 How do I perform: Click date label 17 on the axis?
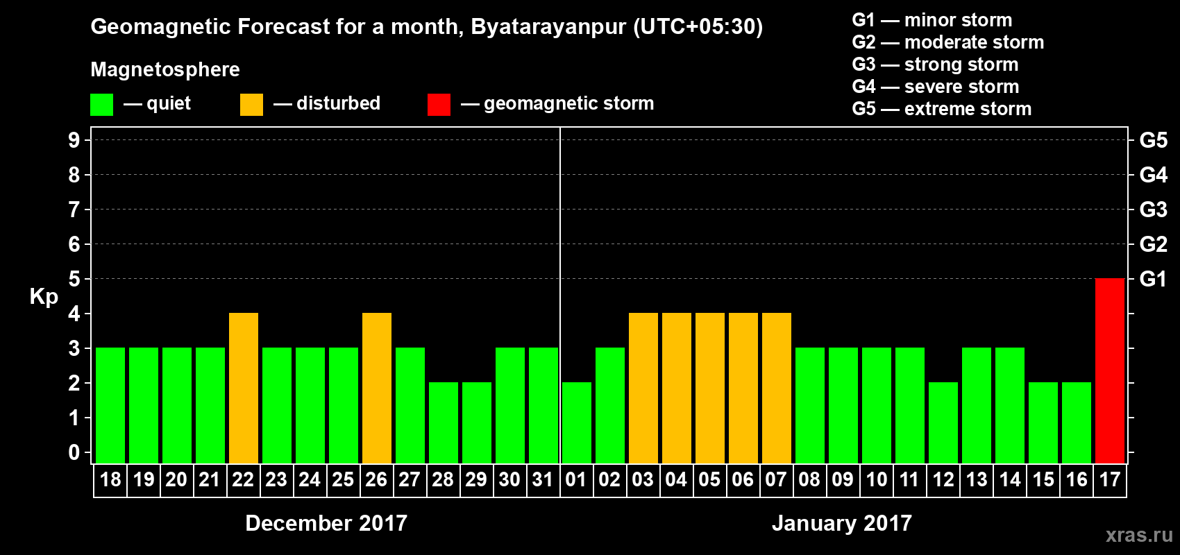click(x=1110, y=480)
